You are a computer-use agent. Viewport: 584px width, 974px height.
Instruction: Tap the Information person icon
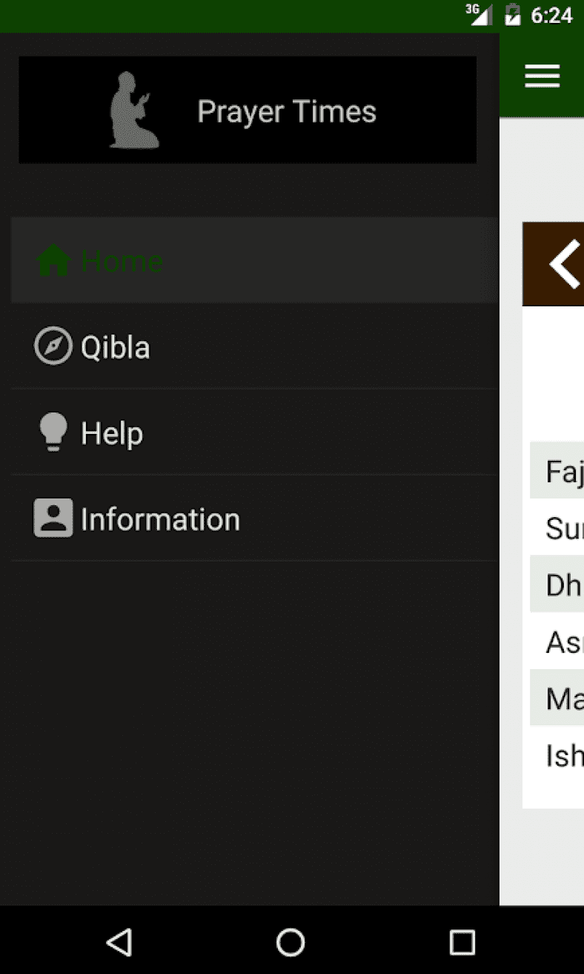52,519
